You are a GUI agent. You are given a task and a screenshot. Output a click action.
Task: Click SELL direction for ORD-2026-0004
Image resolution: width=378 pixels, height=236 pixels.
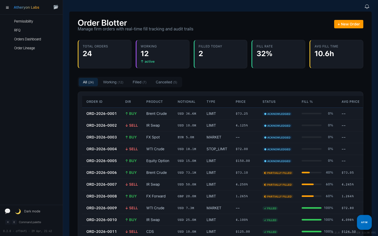tap(132, 149)
